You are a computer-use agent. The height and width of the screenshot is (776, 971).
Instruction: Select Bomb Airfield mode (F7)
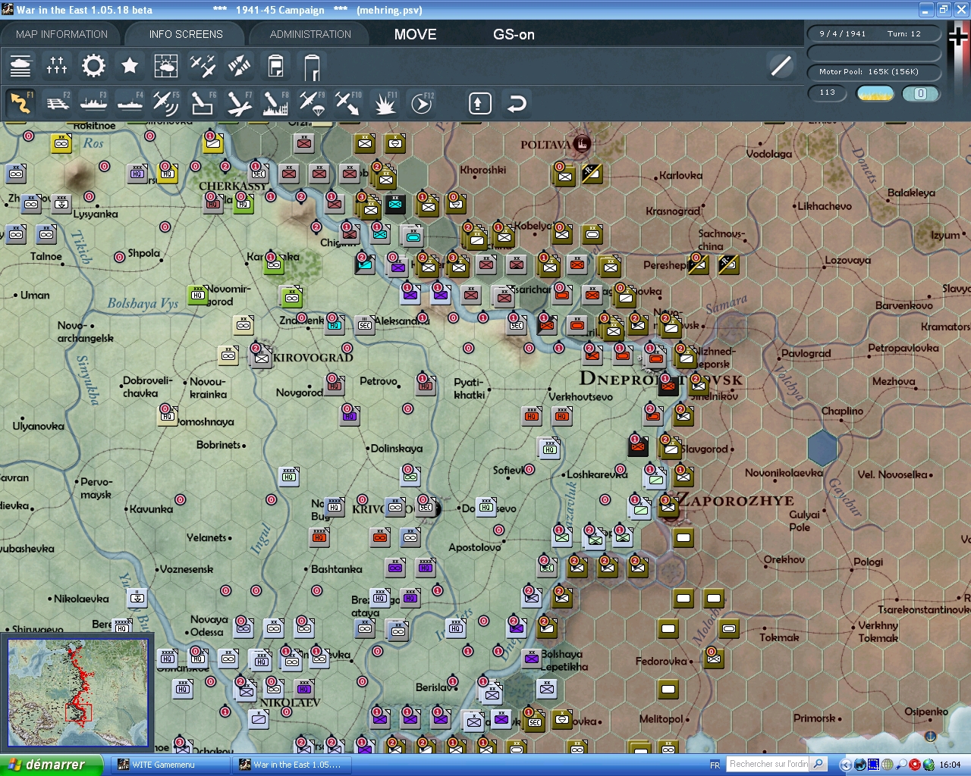click(239, 103)
